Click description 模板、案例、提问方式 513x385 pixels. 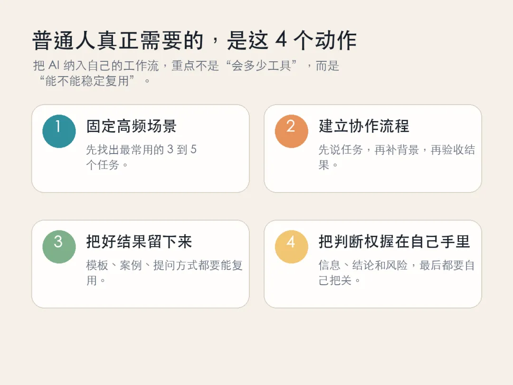[x=164, y=265]
